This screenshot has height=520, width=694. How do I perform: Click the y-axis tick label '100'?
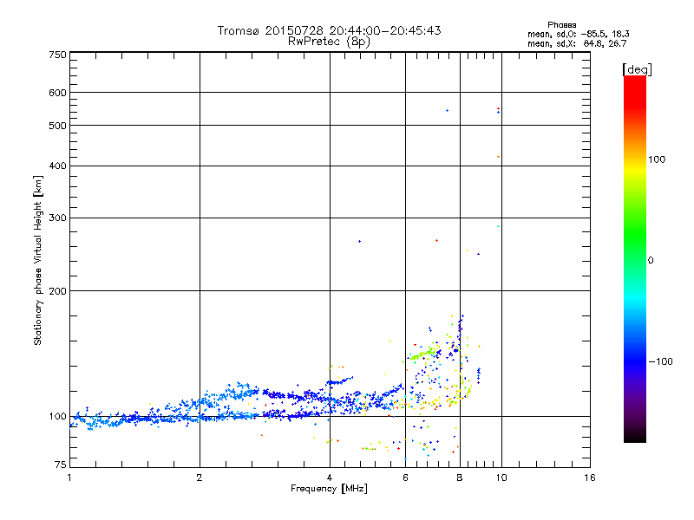[x=57, y=417]
